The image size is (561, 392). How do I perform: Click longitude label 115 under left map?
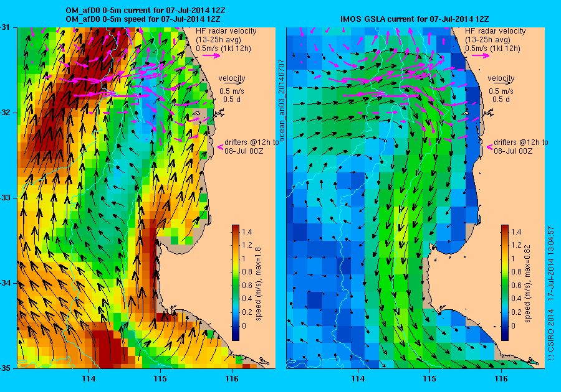click(x=160, y=379)
